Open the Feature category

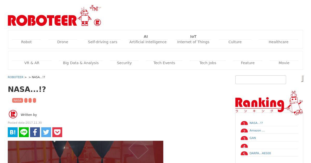pos(248,63)
